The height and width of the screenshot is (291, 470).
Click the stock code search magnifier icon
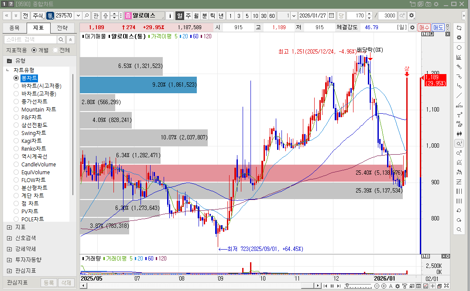coord(87,16)
